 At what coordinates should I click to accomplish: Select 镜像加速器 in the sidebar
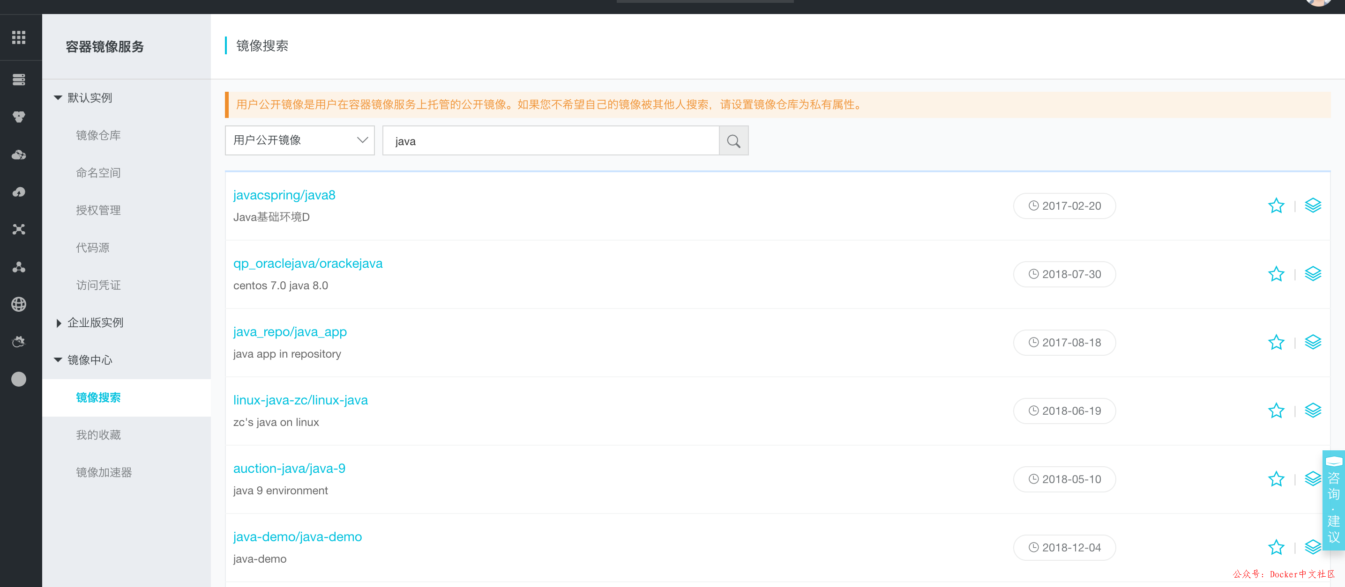pyautogui.click(x=104, y=472)
